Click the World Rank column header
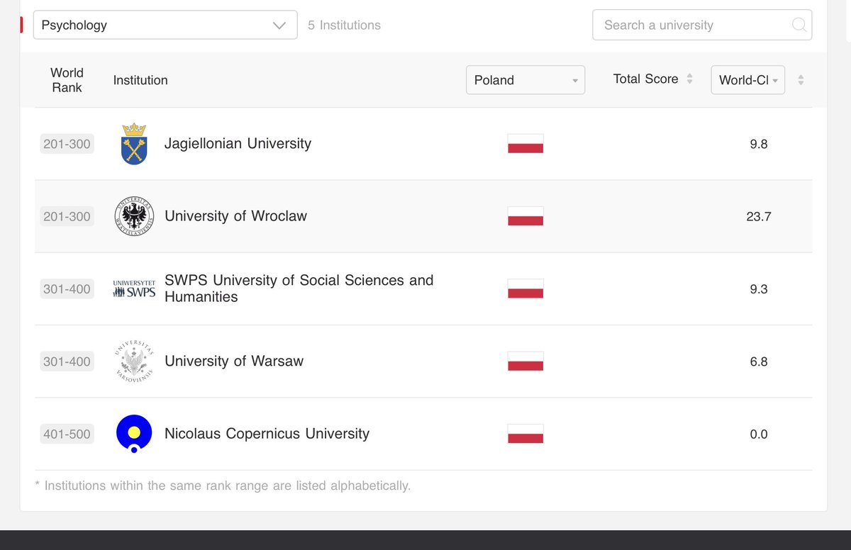 tap(67, 80)
